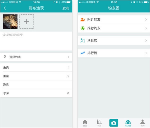Image resolution: width=150 pixels, height=128 pixels.
Task: Add another photo with the plus box
Action: pos(26,21)
